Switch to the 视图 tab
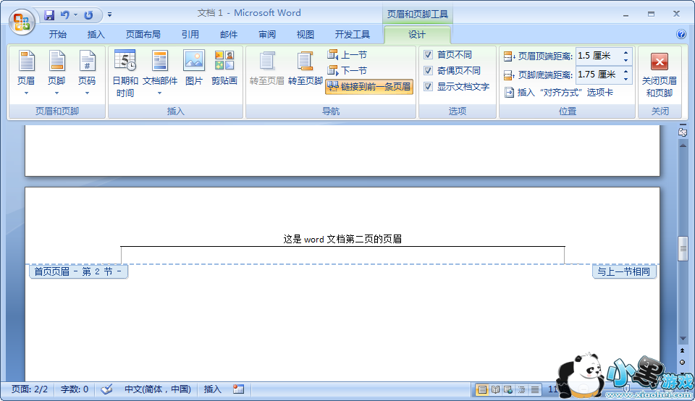The width and height of the screenshot is (695, 401). (x=306, y=35)
